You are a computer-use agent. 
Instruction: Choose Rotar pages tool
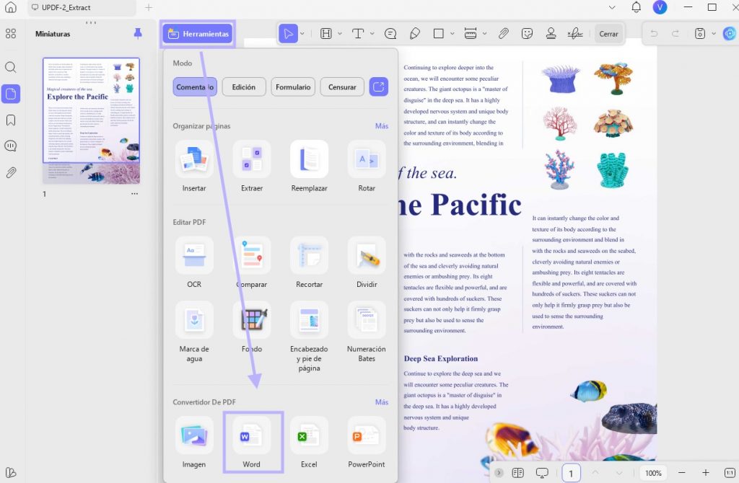tap(367, 167)
